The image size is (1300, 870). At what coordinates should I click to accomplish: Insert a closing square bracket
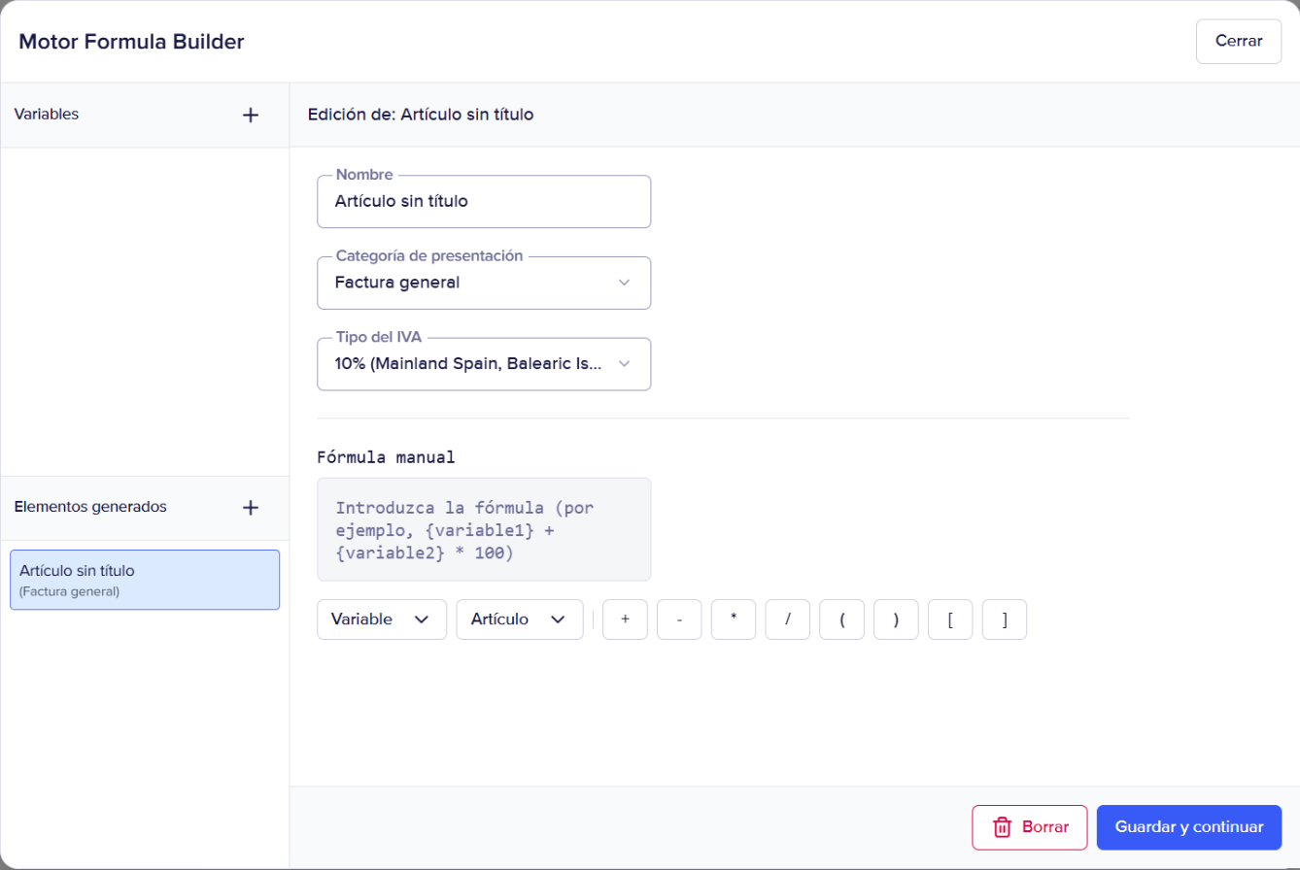[1005, 619]
